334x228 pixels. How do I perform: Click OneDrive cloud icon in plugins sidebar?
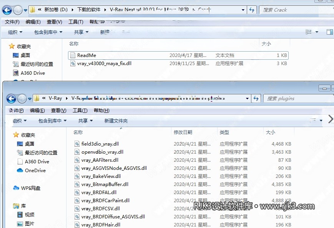click(20, 170)
